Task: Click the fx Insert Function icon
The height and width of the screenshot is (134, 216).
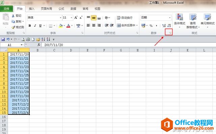Action: tap(39, 45)
